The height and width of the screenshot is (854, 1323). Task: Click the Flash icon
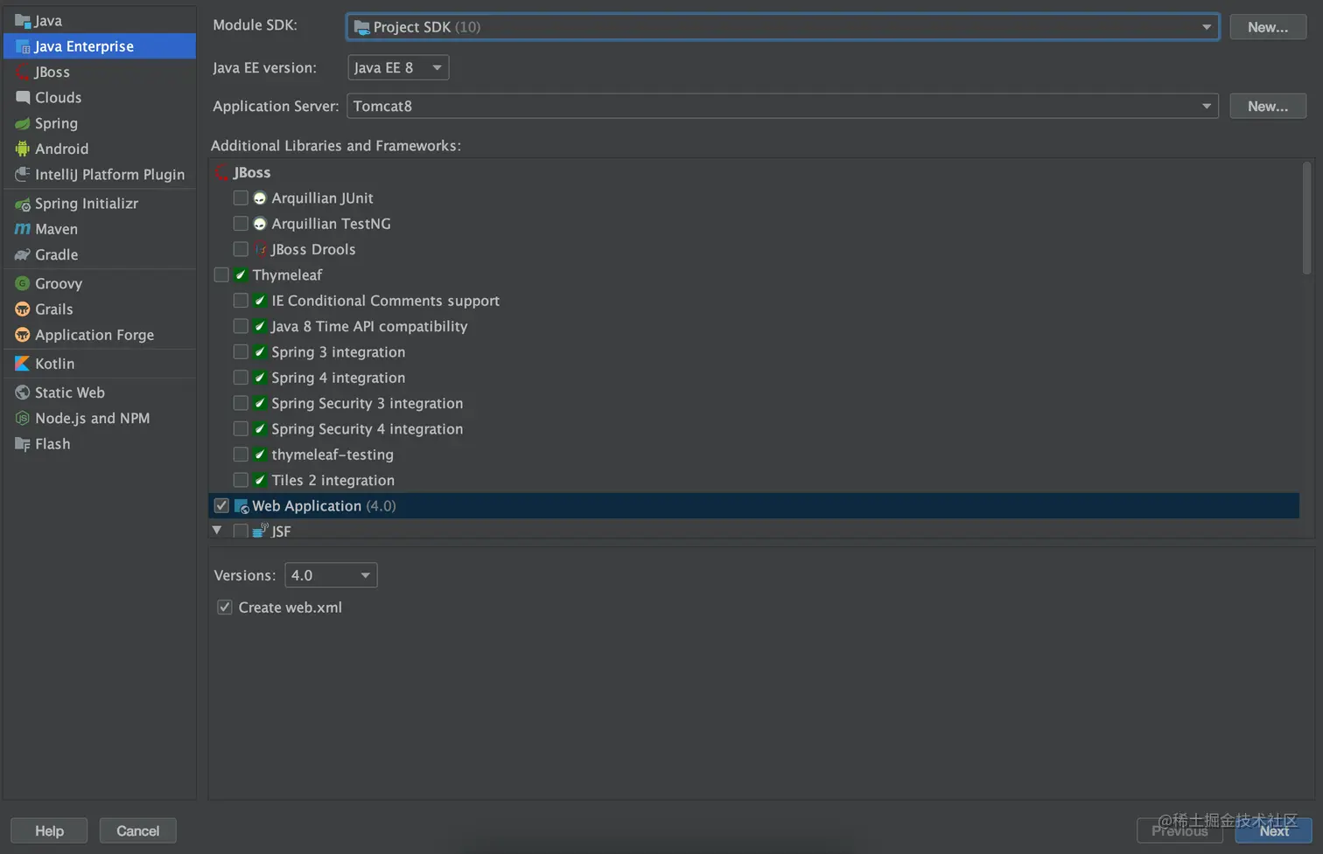(x=23, y=444)
